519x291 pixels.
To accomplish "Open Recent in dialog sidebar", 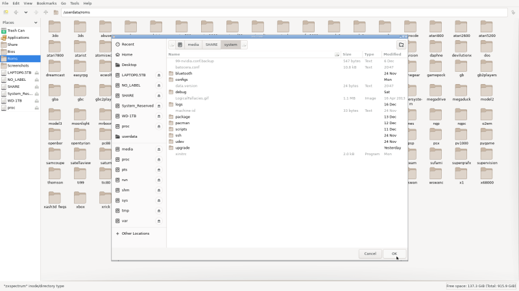I will pyautogui.click(x=139, y=44).
